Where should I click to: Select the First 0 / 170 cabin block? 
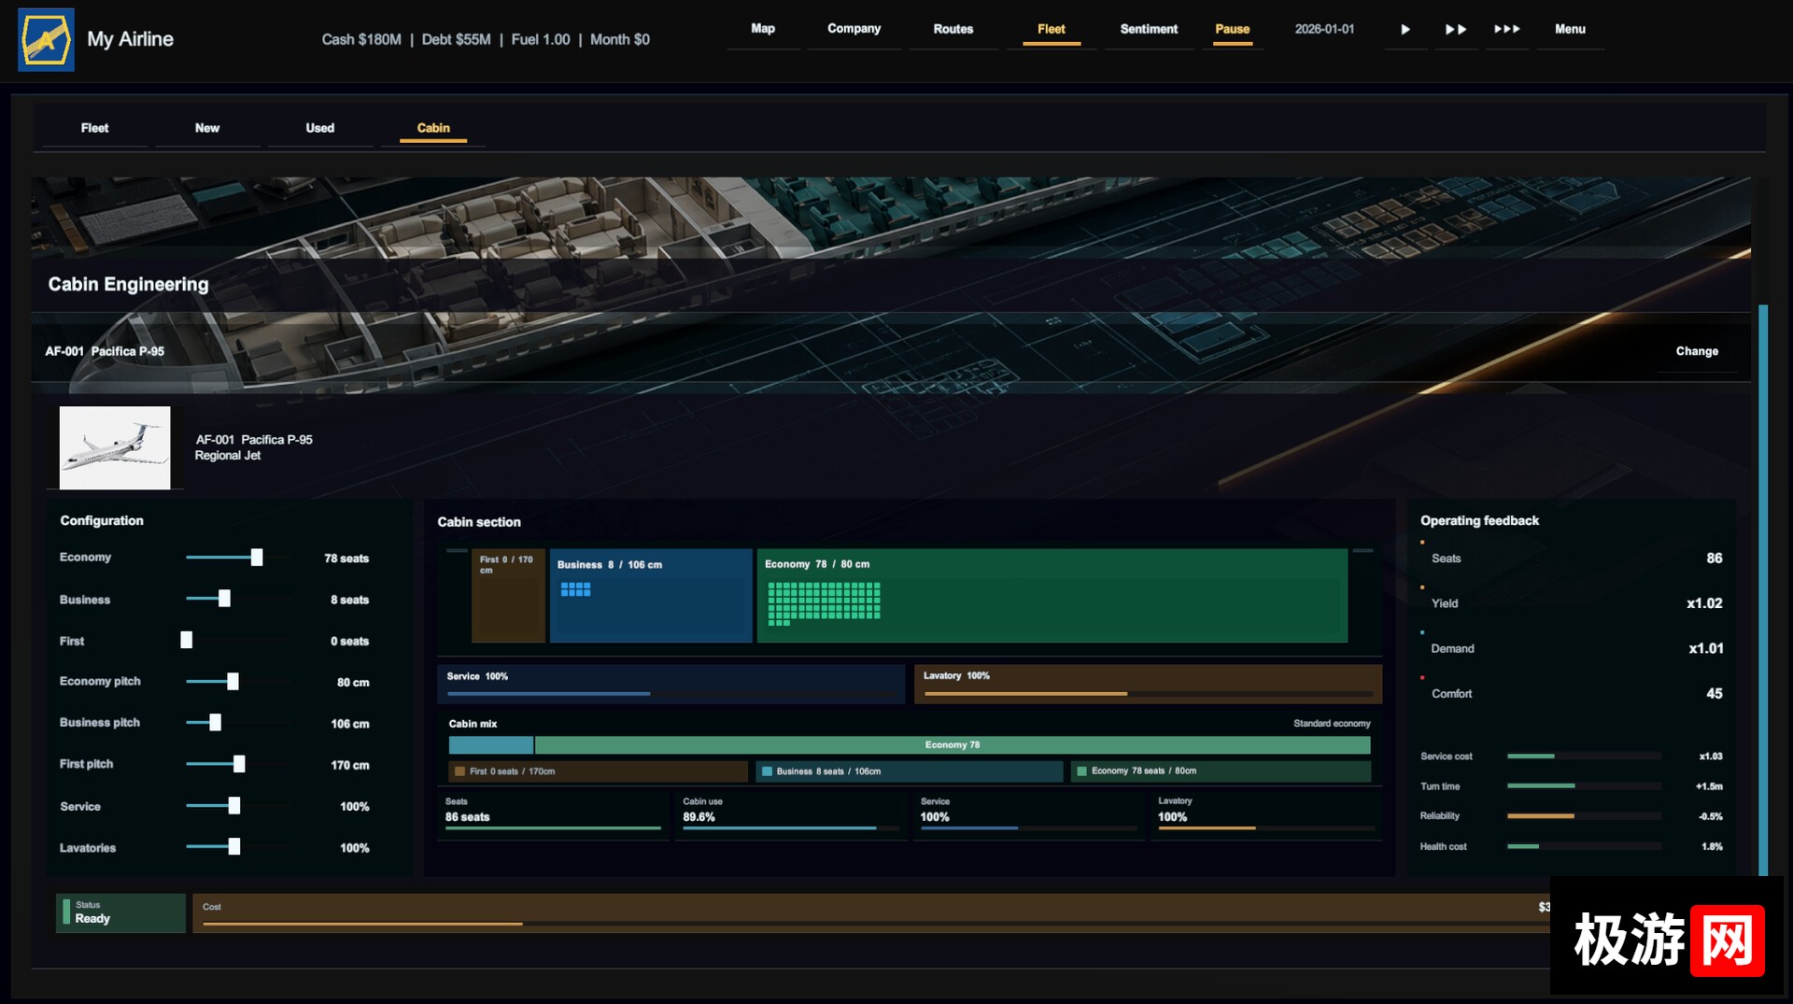(x=508, y=596)
